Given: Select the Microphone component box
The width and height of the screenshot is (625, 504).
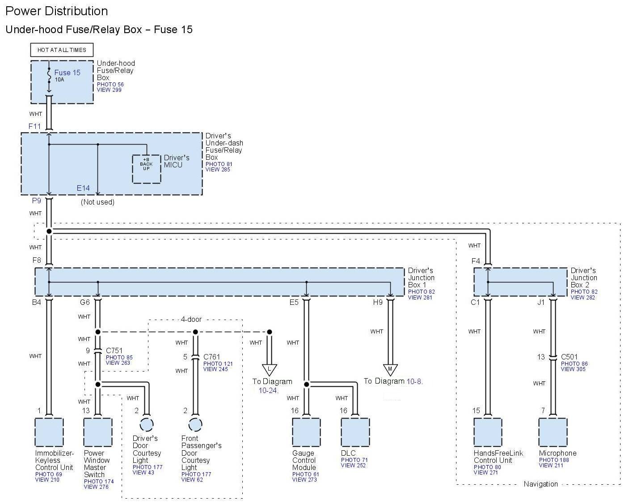Looking at the screenshot, I should click(553, 432).
